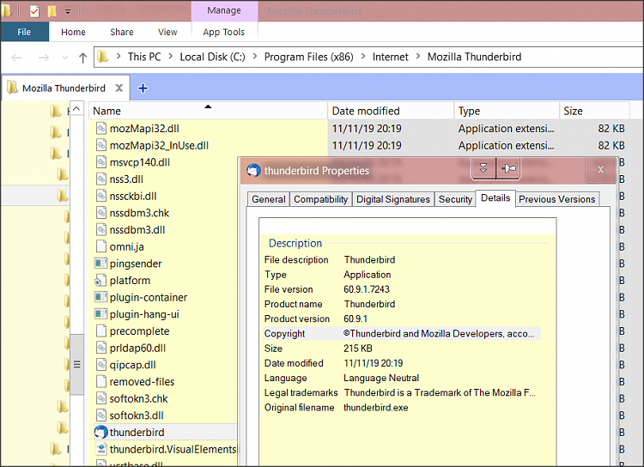The width and height of the screenshot is (644, 467).
Task: Select the nss3.dll file icon
Action: tap(101, 179)
